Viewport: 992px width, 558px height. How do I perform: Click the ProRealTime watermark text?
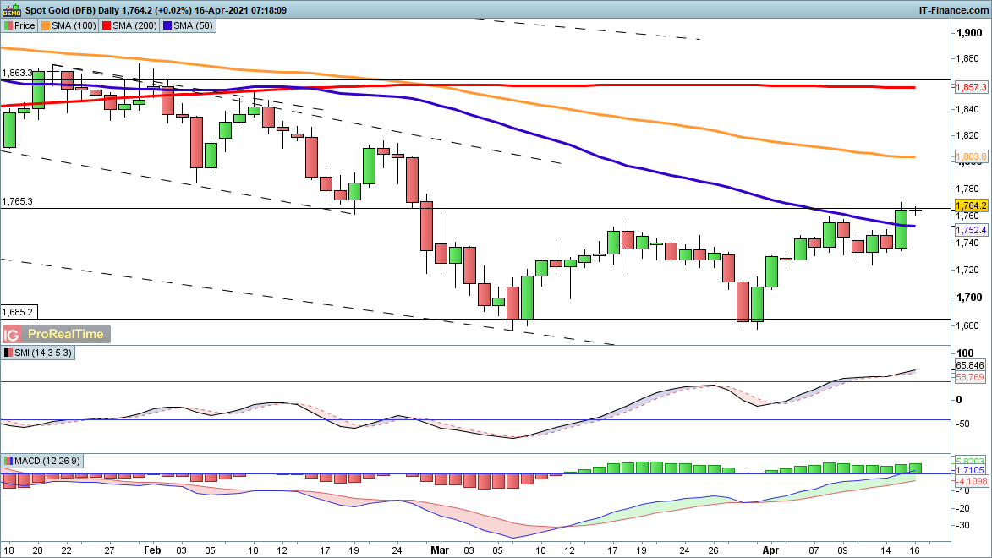click(64, 334)
